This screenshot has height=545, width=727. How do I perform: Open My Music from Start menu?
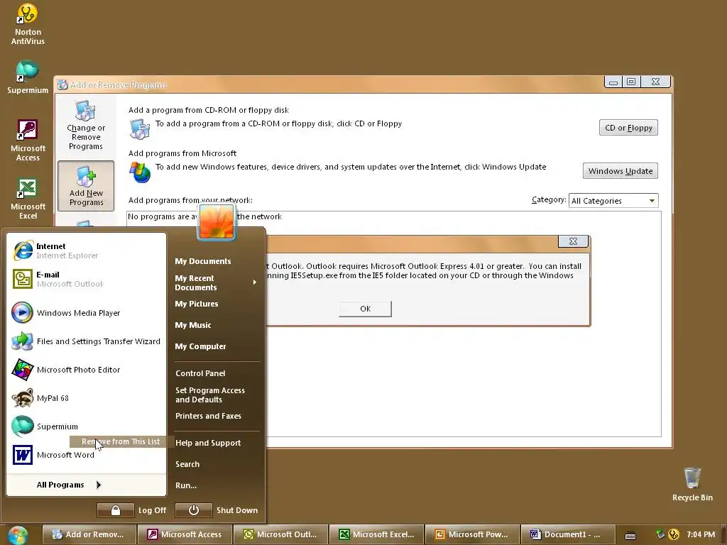193,325
